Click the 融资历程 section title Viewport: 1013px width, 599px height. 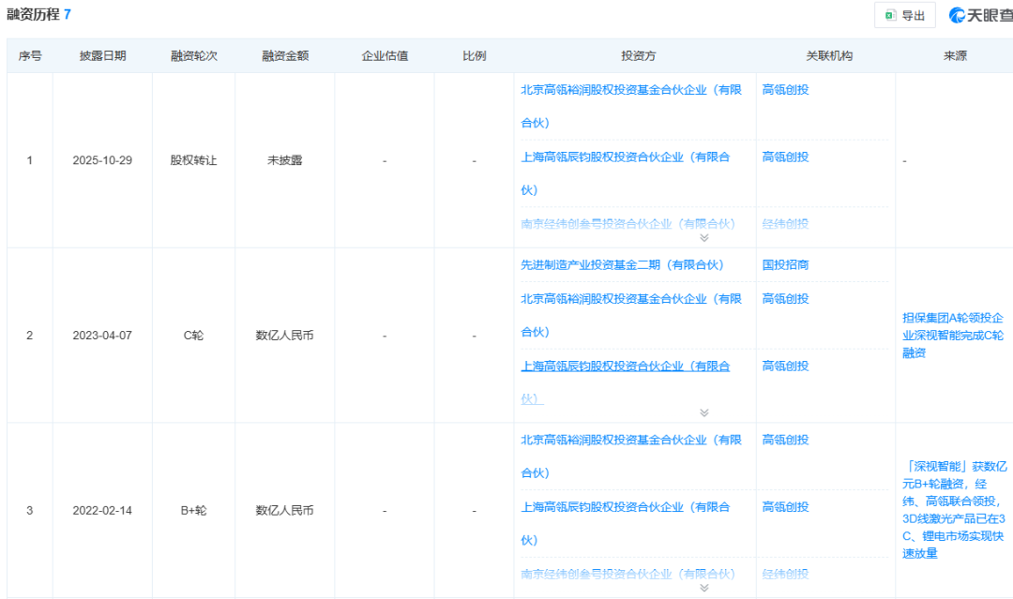click(x=33, y=14)
